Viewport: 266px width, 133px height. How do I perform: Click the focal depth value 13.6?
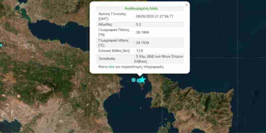pos(140,51)
